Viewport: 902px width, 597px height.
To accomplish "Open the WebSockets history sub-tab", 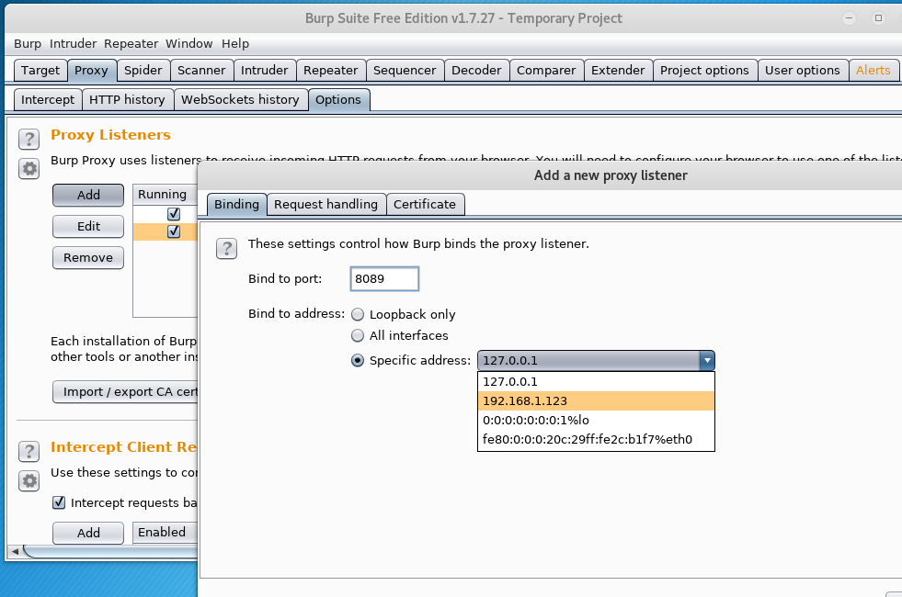I will (x=241, y=99).
